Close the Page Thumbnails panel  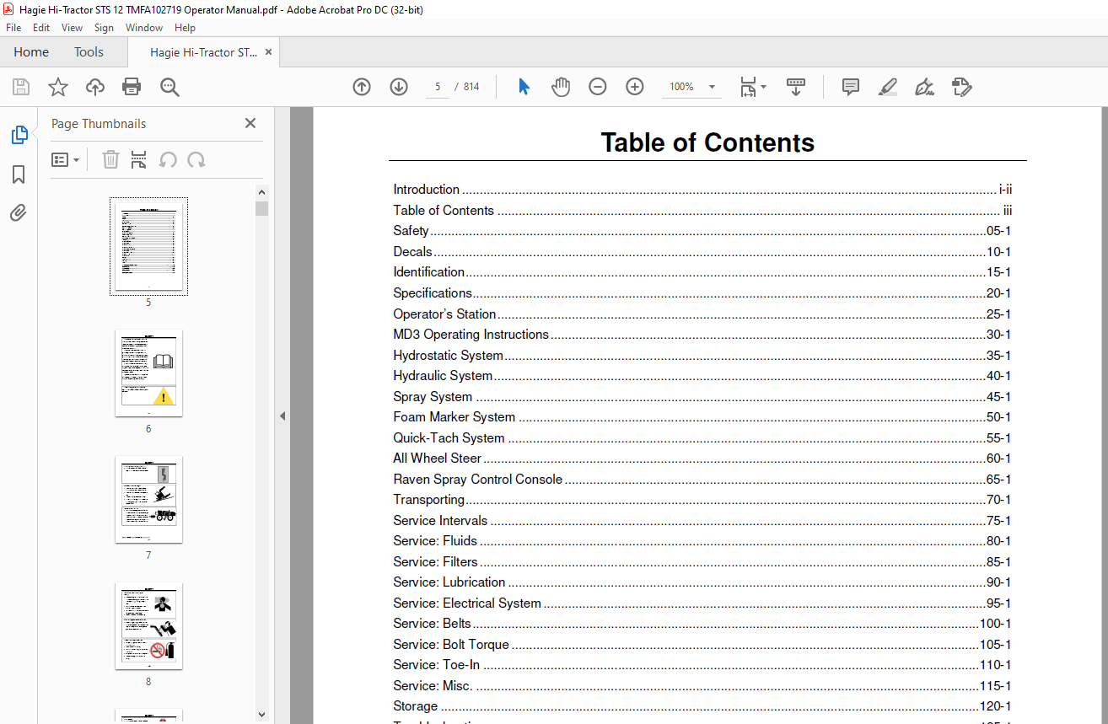[x=250, y=123]
